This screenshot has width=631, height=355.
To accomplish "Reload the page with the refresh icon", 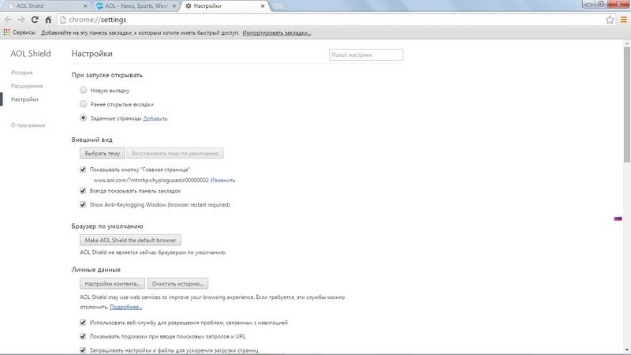I will [35, 20].
